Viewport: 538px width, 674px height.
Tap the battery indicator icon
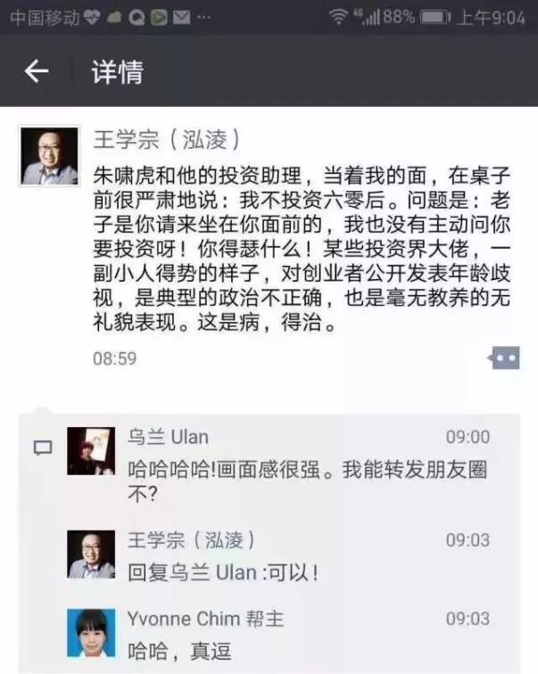point(435,17)
